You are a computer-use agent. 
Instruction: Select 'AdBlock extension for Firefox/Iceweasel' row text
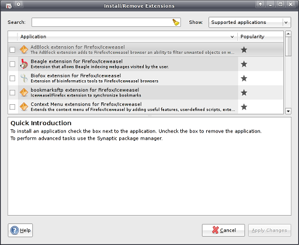(78, 47)
